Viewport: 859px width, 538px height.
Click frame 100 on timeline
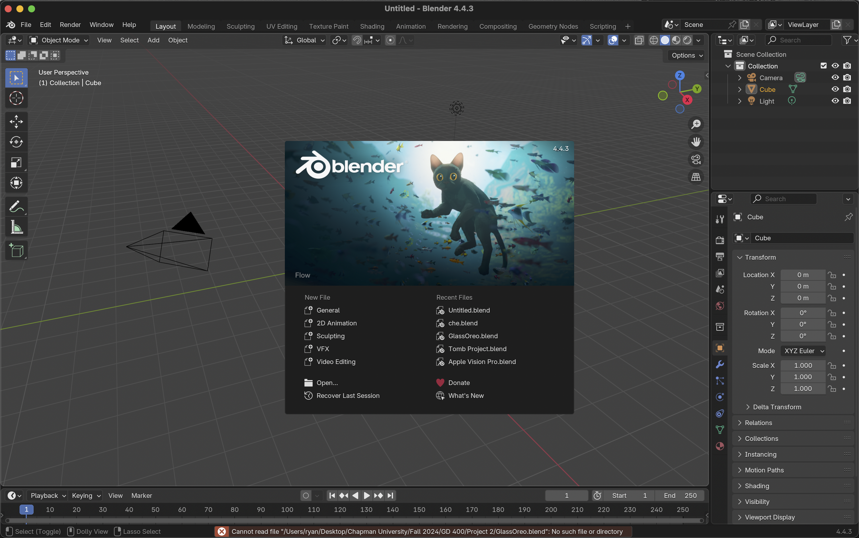coord(287,509)
